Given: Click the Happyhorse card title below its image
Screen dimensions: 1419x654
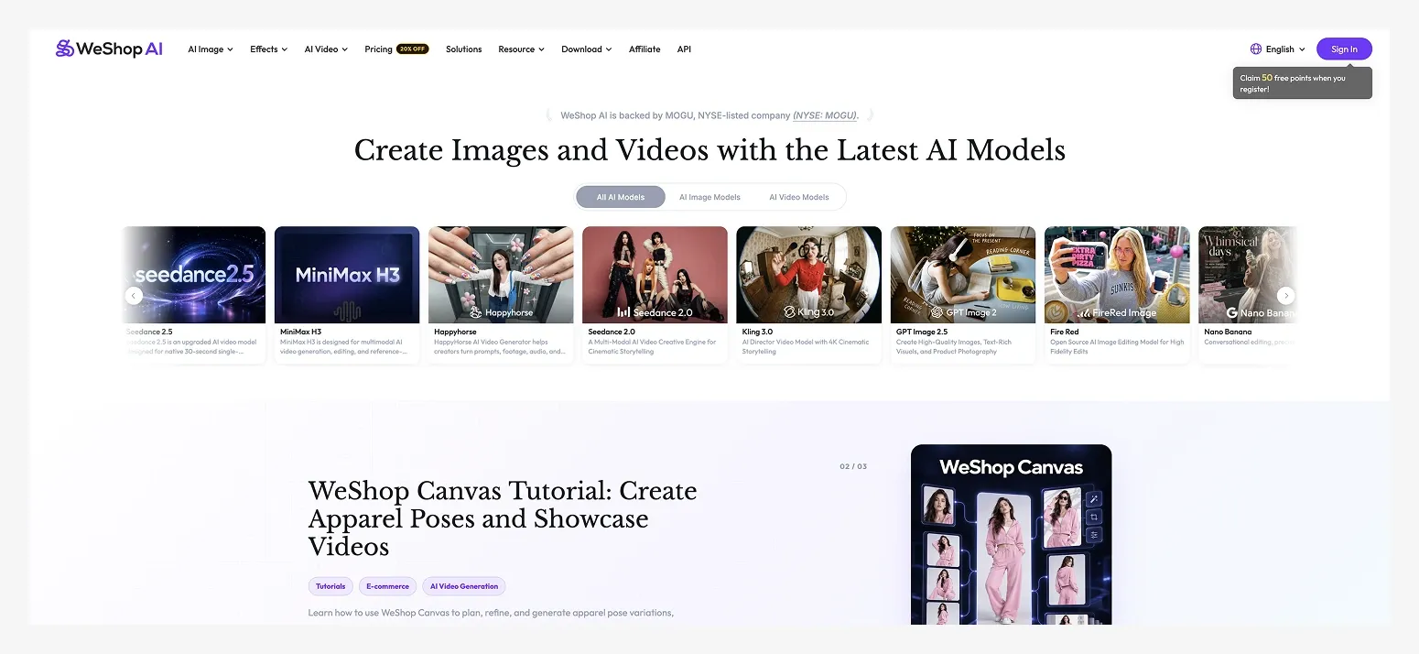Looking at the screenshot, I should [455, 332].
